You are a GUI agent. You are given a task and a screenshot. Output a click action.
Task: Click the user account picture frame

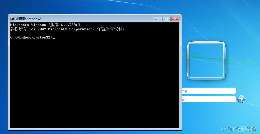point(206,60)
